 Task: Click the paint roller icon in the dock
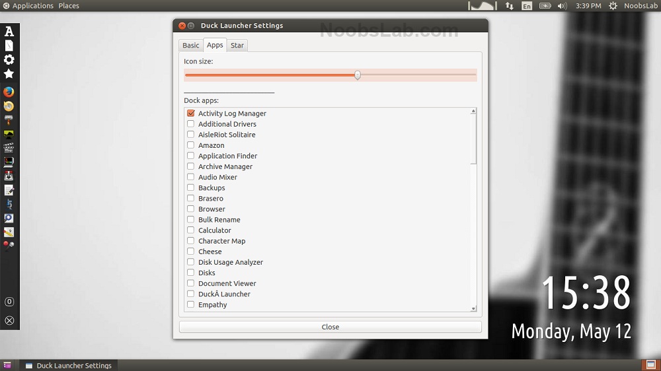pos(9,120)
